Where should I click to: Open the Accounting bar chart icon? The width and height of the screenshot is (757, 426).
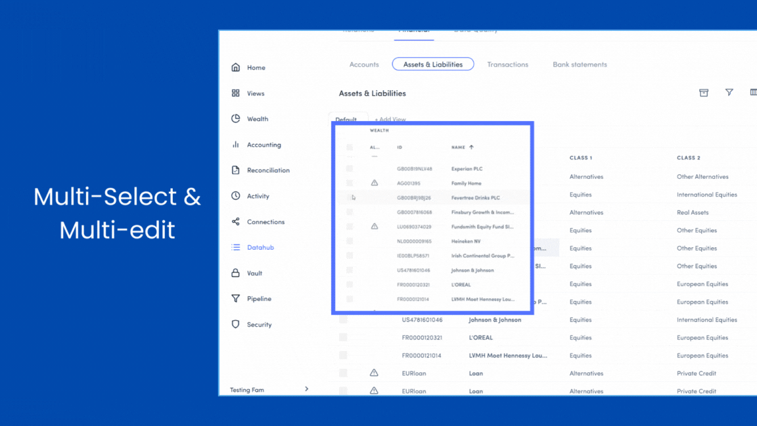236,145
